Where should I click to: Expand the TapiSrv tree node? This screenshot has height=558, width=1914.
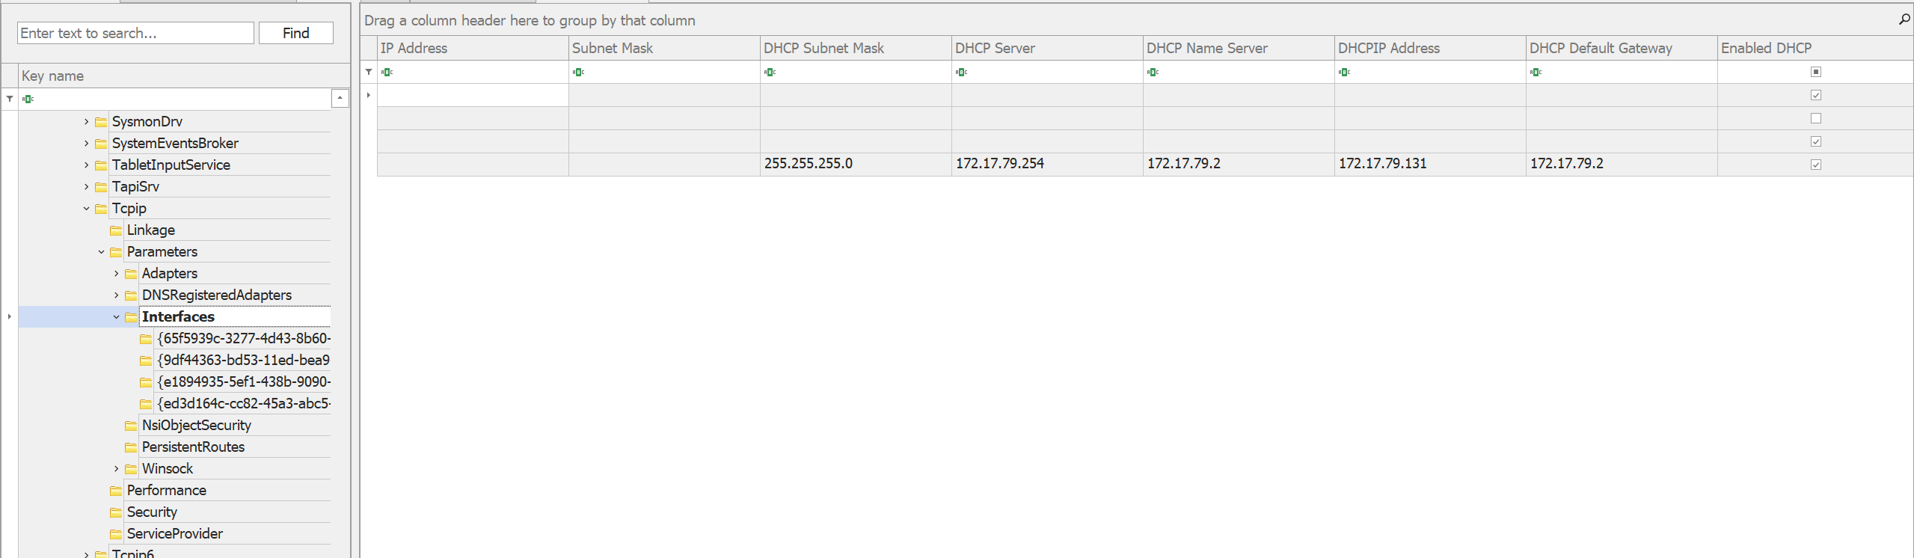(x=86, y=187)
